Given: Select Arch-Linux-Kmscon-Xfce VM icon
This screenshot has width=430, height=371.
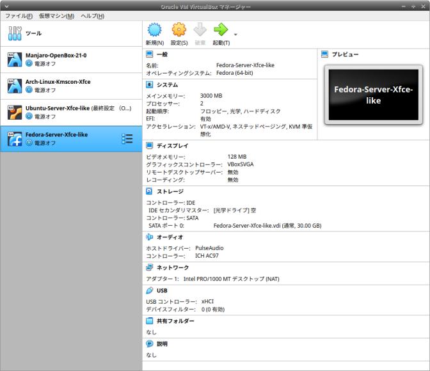Looking at the screenshot, I should pos(15,86).
